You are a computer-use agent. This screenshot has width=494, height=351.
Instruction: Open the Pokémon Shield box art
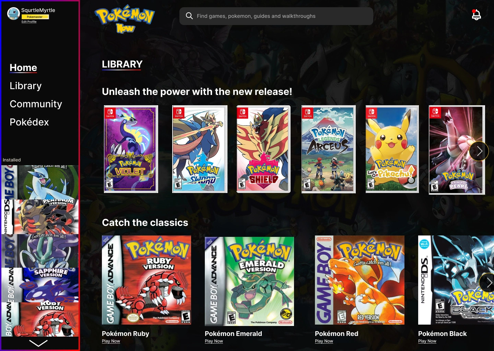point(263,149)
